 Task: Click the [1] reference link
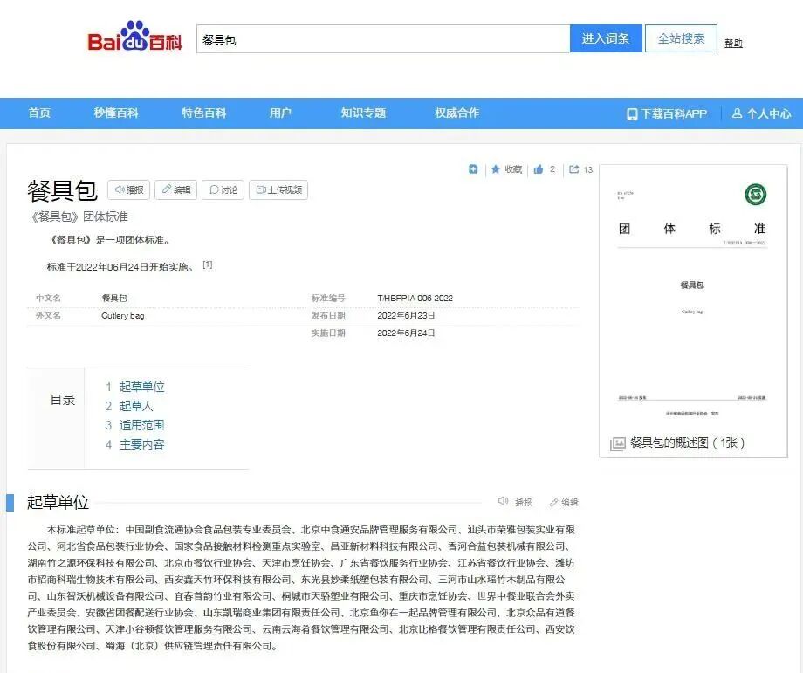pyautogui.click(x=207, y=263)
